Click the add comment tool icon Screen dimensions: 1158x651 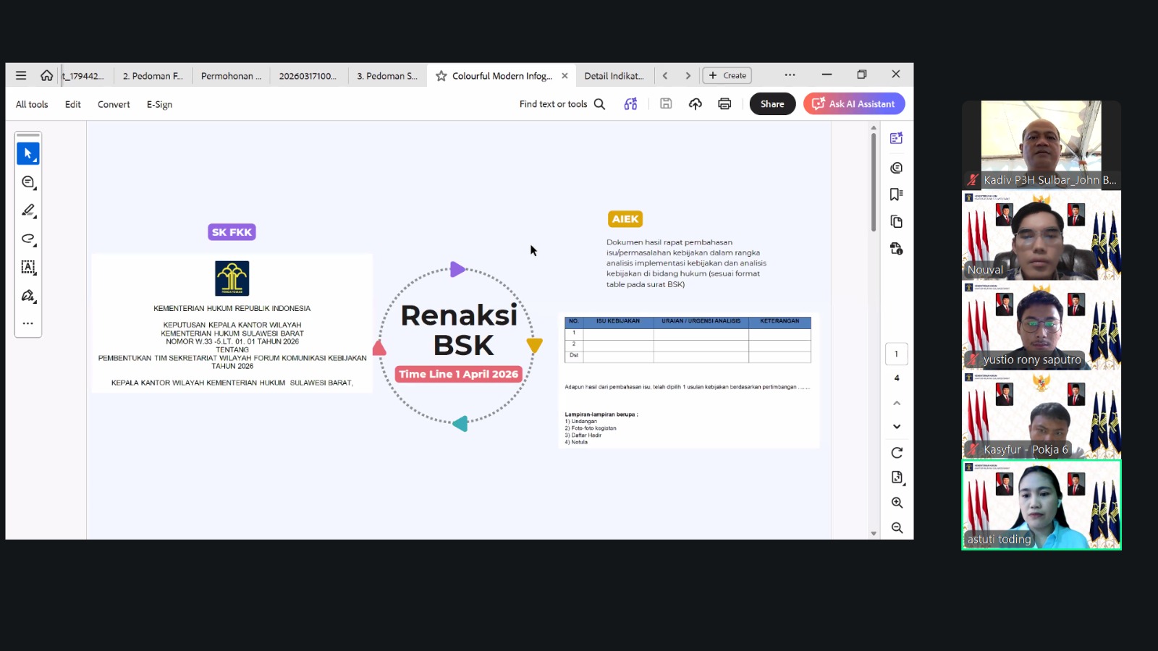(28, 182)
